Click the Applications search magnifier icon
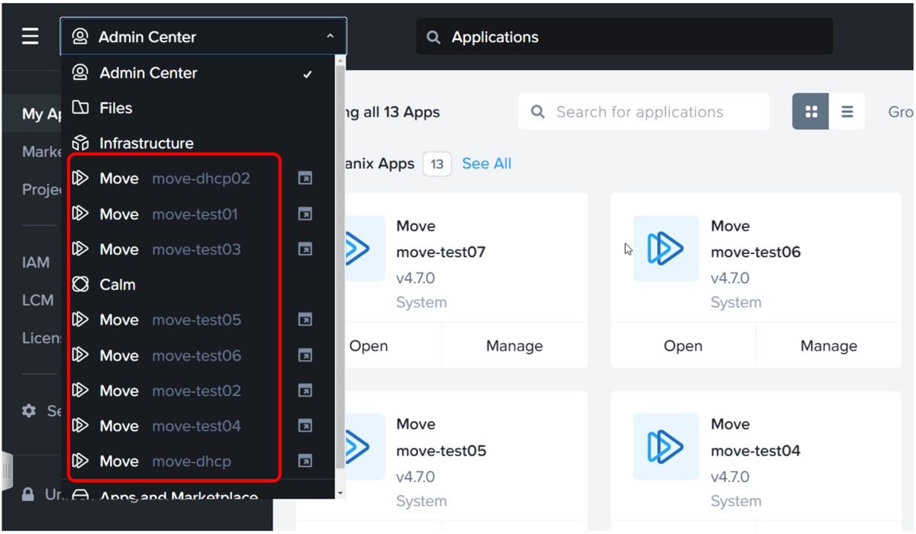 [434, 37]
